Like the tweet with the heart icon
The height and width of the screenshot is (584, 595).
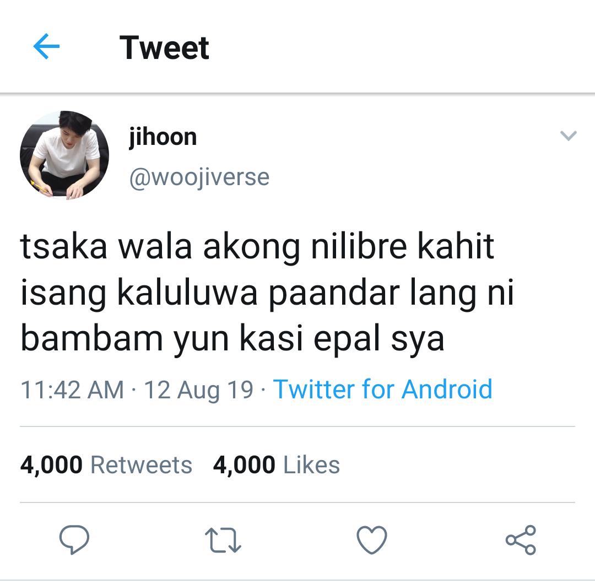pos(372,539)
